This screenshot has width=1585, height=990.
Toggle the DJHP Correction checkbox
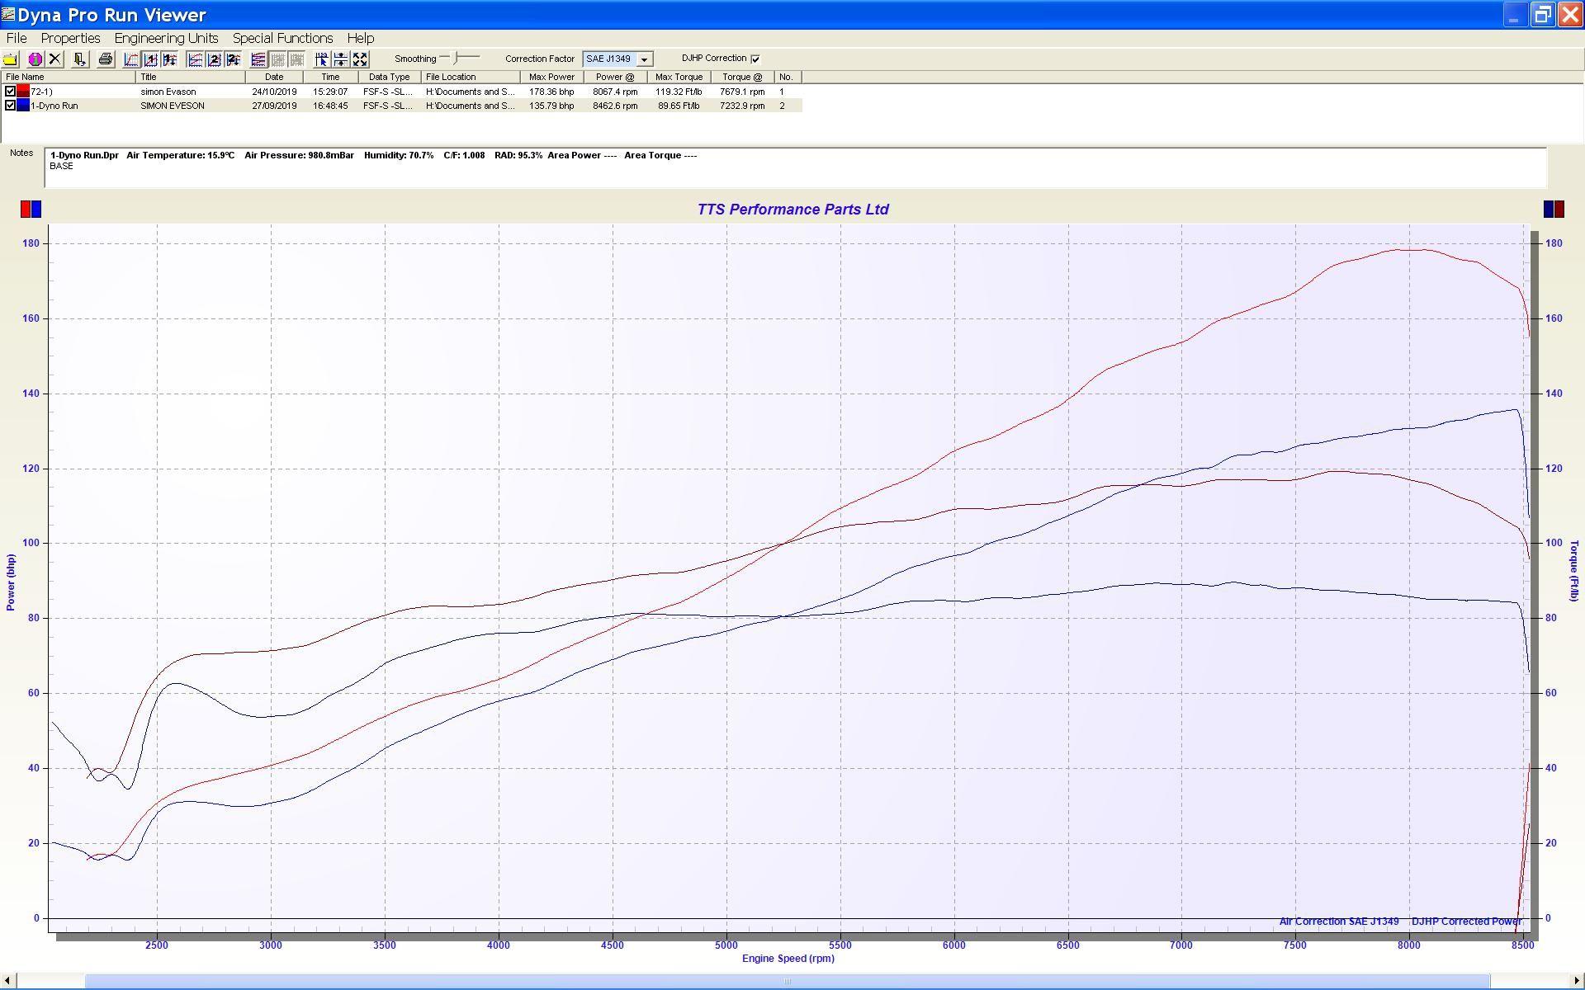755,59
